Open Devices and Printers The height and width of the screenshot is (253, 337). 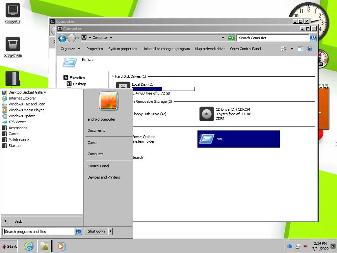click(104, 177)
